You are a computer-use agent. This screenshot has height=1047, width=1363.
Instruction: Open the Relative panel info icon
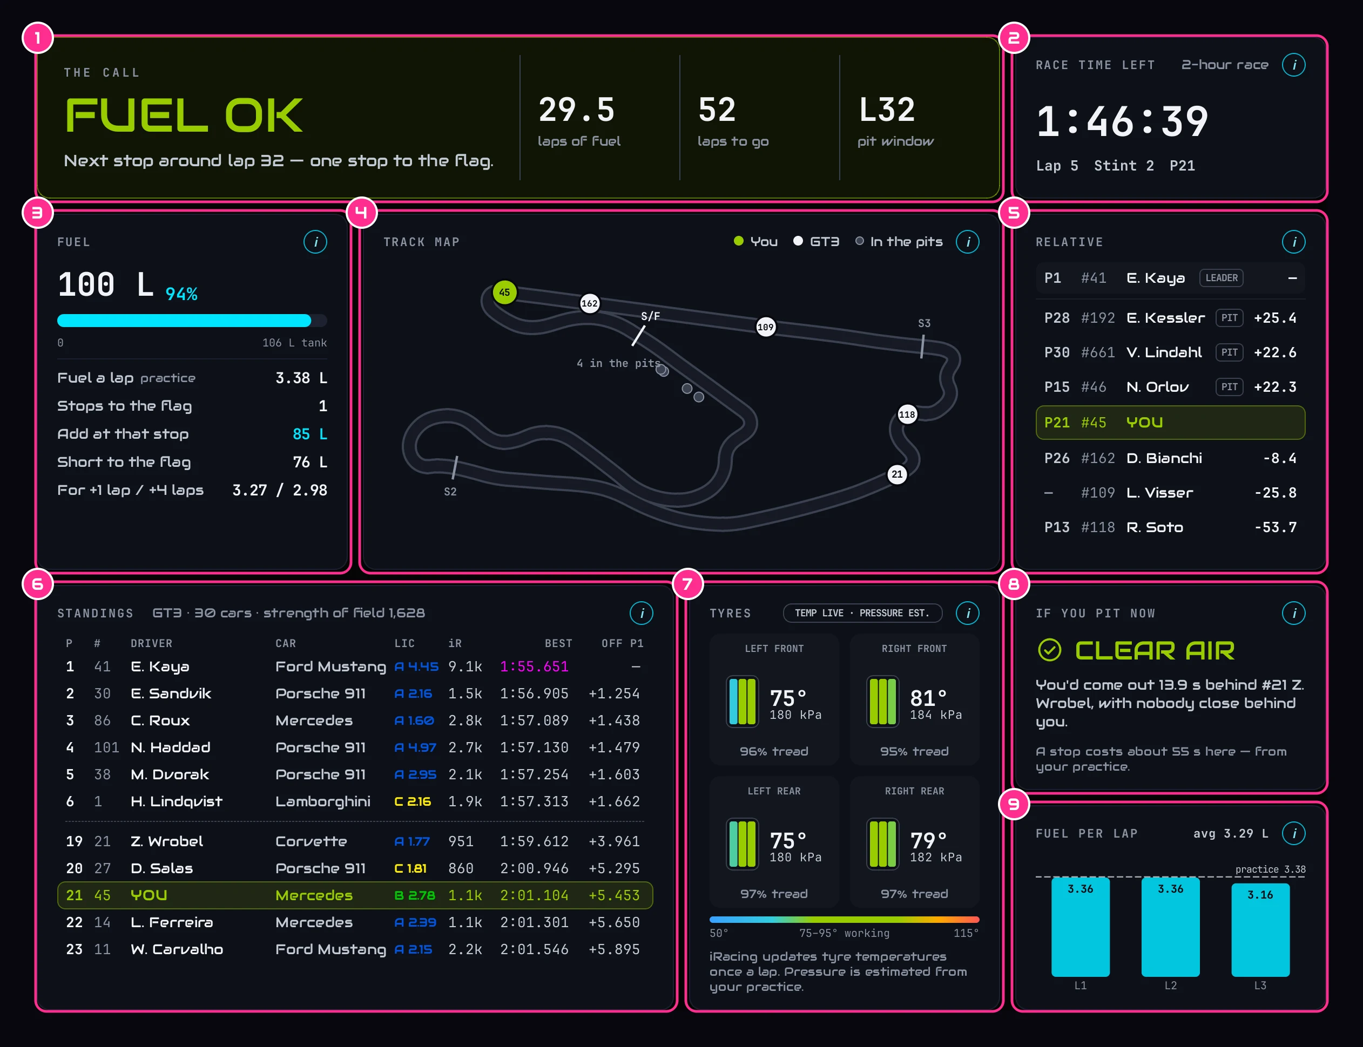1294,242
